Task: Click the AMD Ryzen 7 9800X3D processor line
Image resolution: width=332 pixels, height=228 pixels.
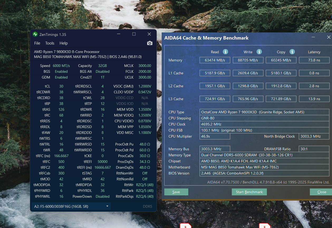Action: [x=67, y=52]
